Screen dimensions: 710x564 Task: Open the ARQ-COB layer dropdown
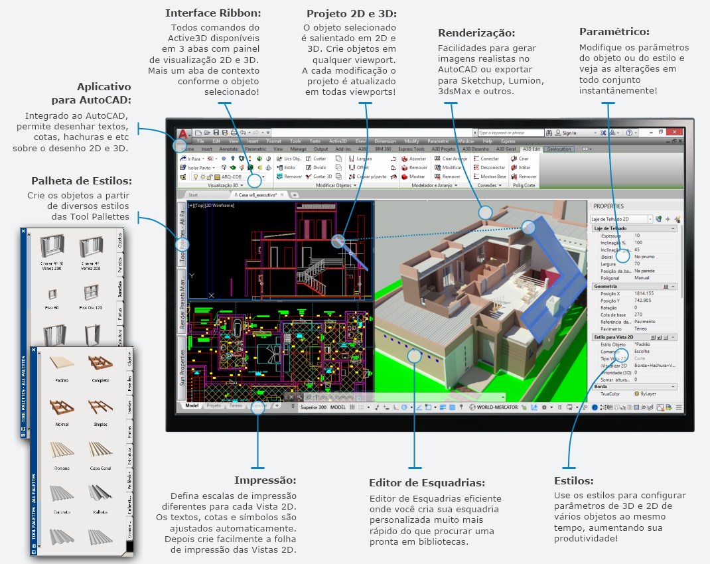click(x=263, y=177)
